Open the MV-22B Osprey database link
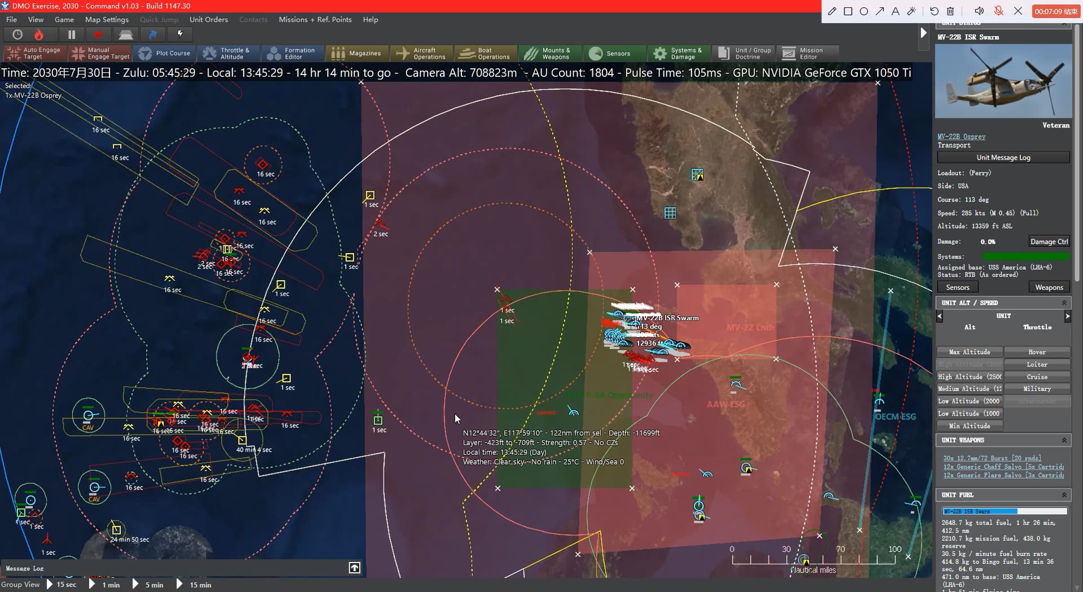The width and height of the screenshot is (1083, 592). pyautogui.click(x=961, y=136)
